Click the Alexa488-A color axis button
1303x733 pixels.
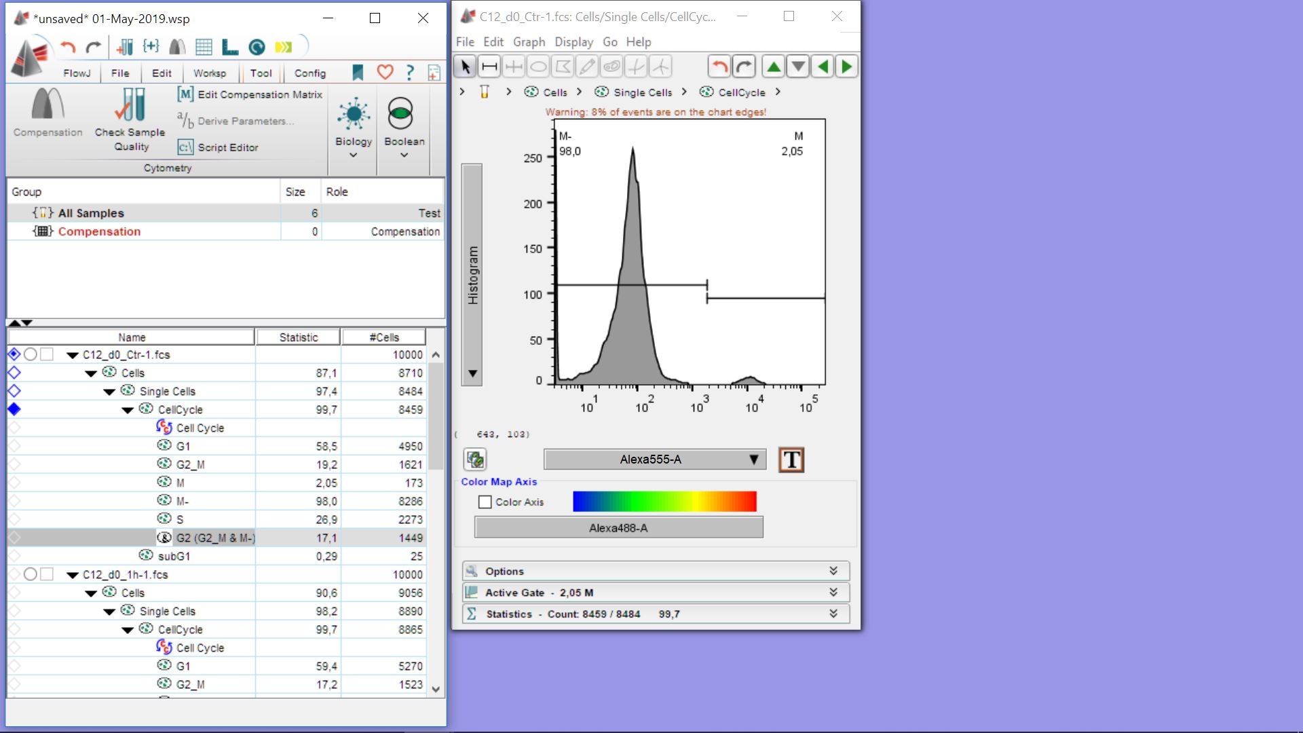pyautogui.click(x=618, y=528)
